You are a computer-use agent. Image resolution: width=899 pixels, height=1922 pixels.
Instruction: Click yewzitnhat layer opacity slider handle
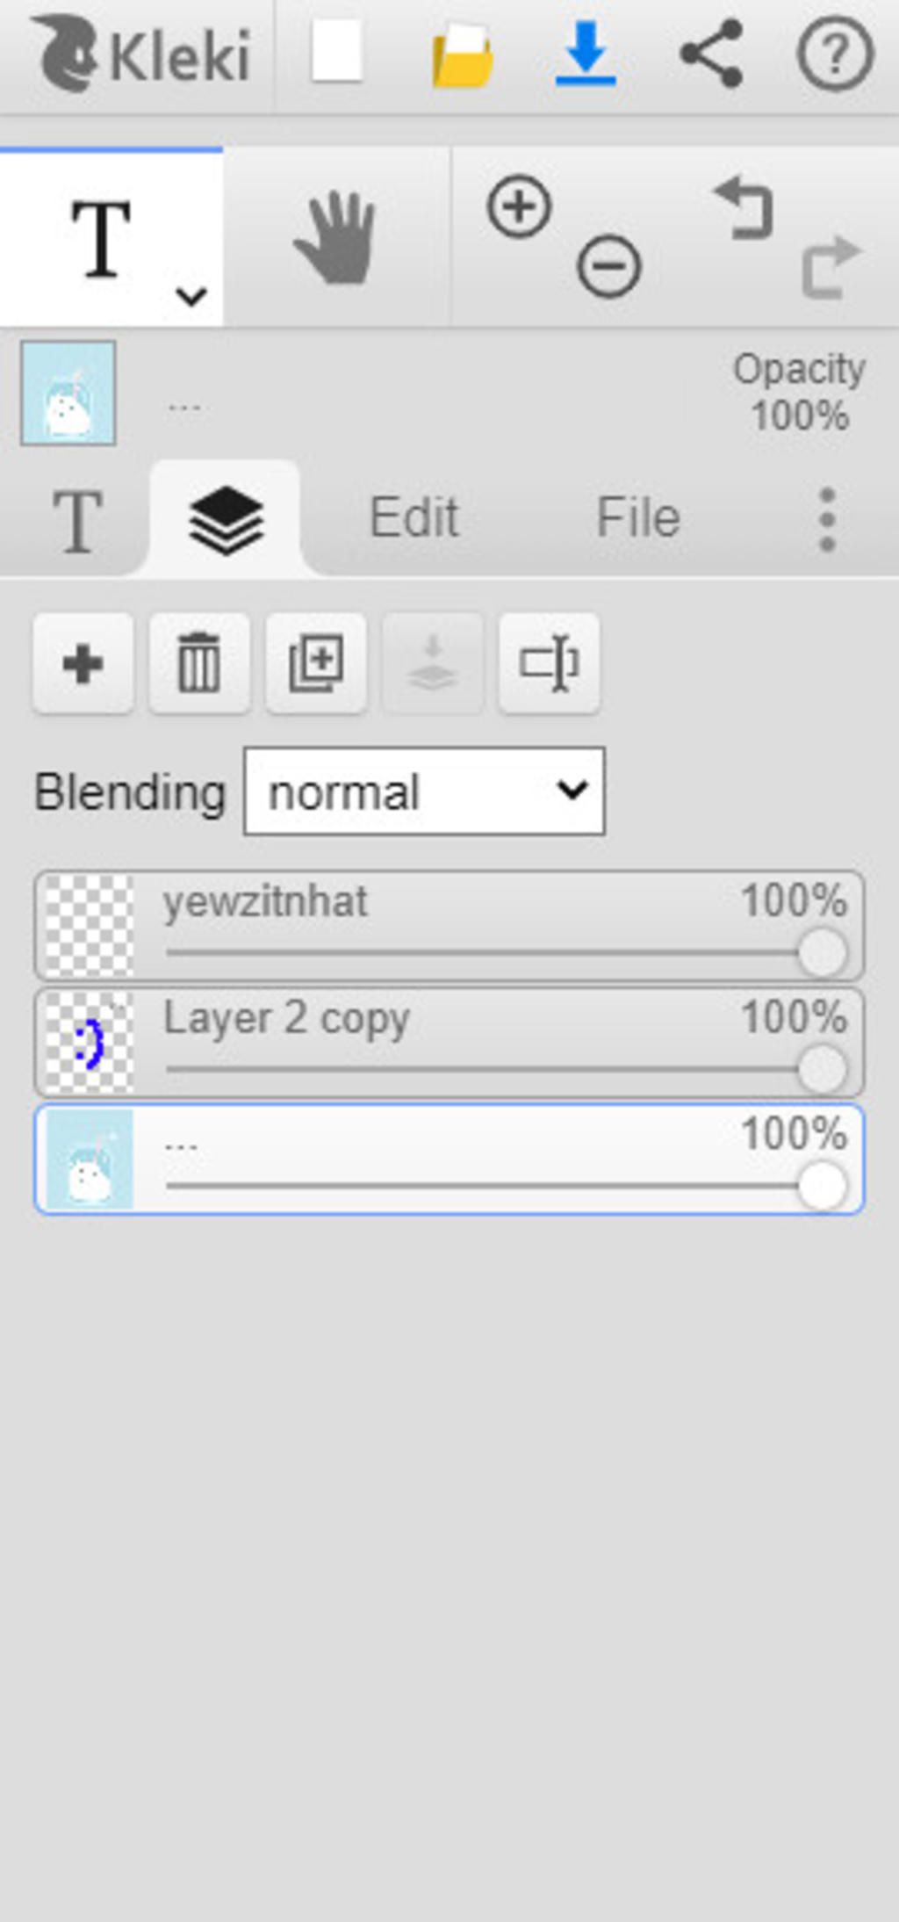pyautogui.click(x=823, y=953)
